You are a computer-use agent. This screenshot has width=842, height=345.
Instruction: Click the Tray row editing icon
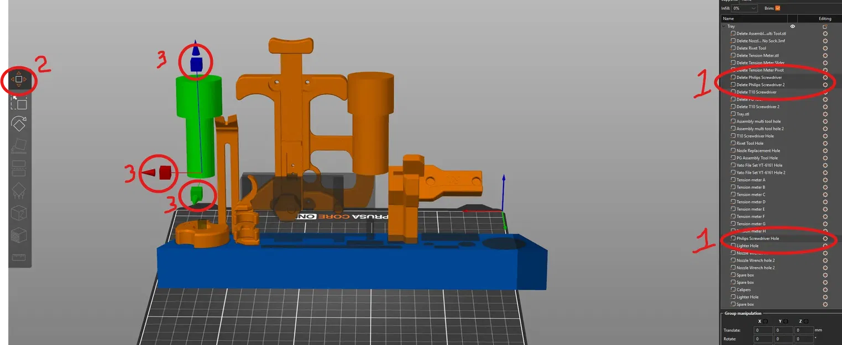click(825, 26)
